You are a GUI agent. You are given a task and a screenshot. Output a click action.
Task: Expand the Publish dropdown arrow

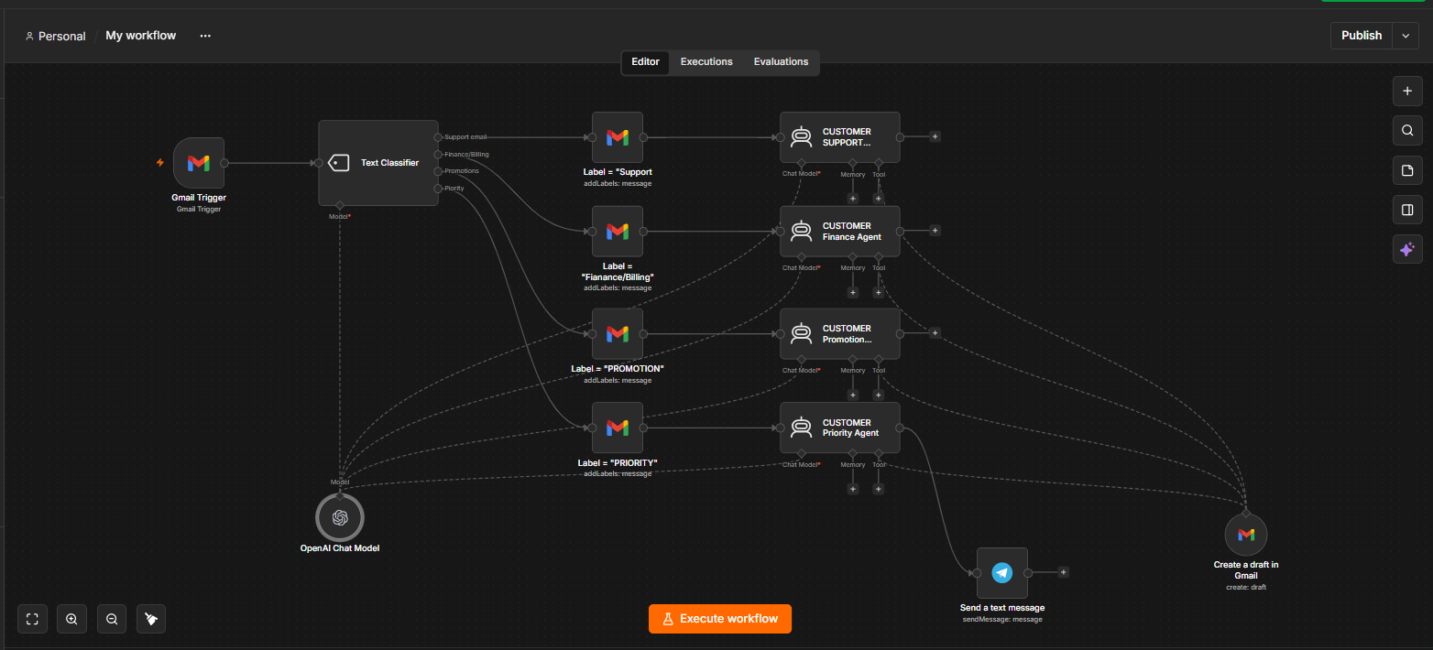click(1406, 36)
